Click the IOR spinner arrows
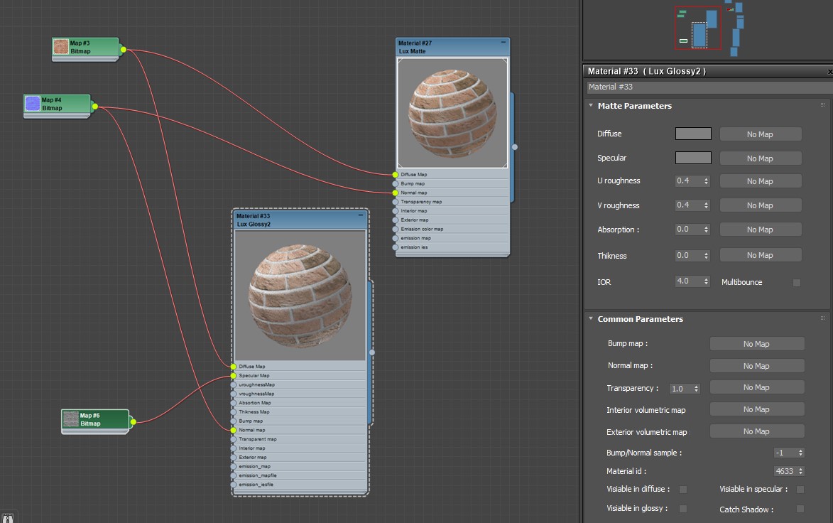833x523 pixels. tap(706, 281)
